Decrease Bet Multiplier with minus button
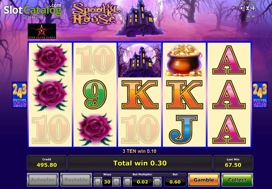 click(128, 182)
